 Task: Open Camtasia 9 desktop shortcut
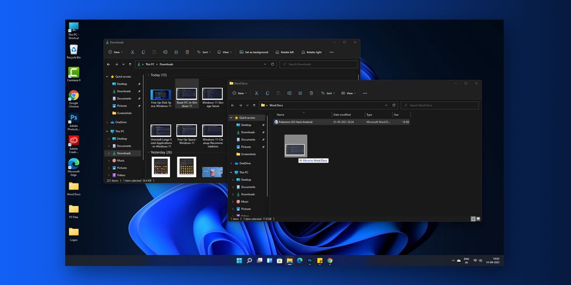click(74, 74)
